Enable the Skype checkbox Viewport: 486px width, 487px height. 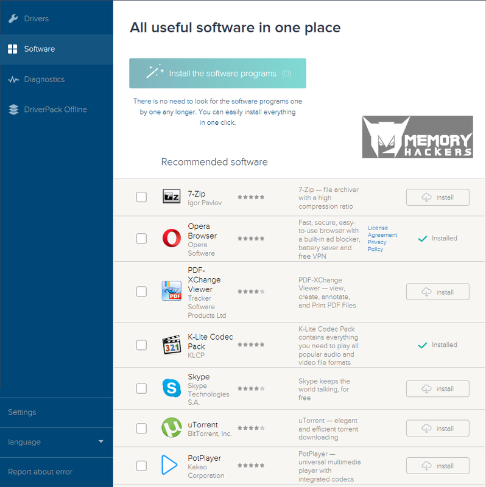click(141, 388)
